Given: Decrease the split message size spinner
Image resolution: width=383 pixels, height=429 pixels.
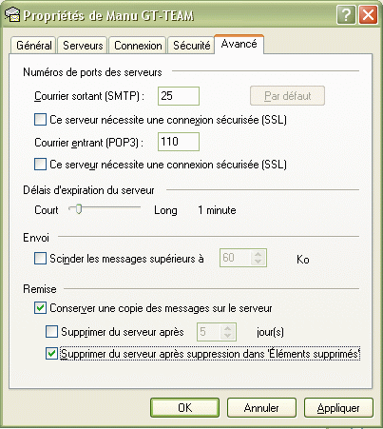Looking at the screenshot, I should click(259, 262).
